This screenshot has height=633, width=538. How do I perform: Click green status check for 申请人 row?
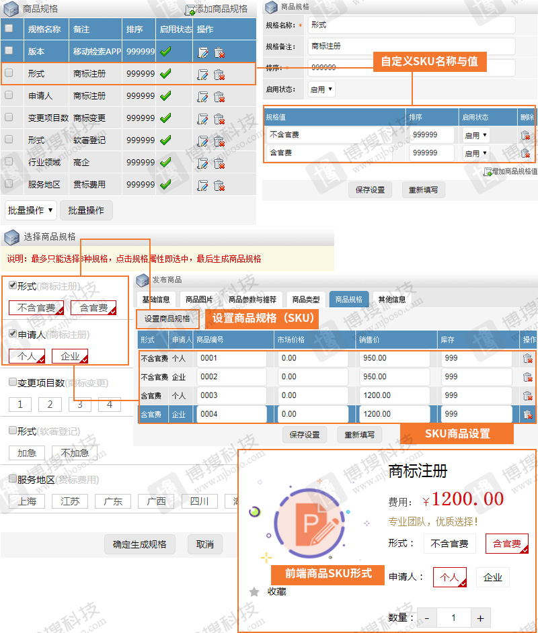(x=165, y=95)
